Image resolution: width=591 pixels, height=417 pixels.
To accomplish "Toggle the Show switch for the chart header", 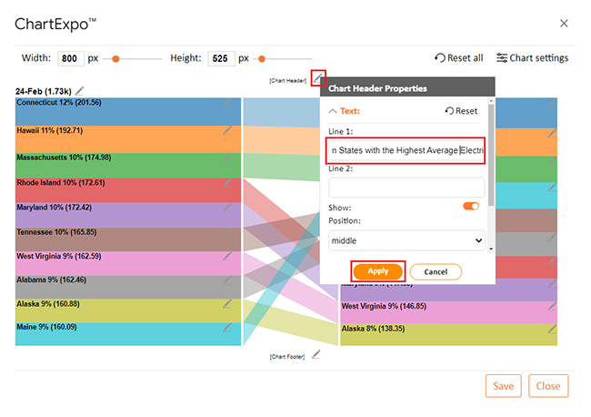I will click(471, 206).
